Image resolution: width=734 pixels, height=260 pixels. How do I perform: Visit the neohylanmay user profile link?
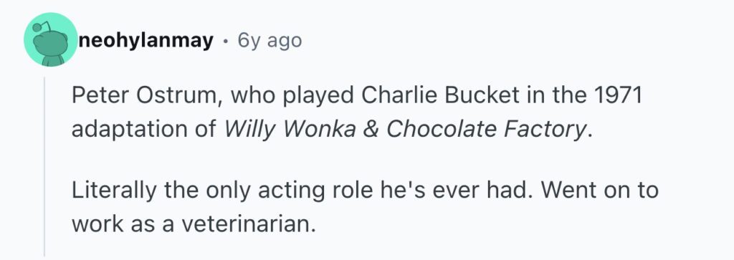(146, 41)
